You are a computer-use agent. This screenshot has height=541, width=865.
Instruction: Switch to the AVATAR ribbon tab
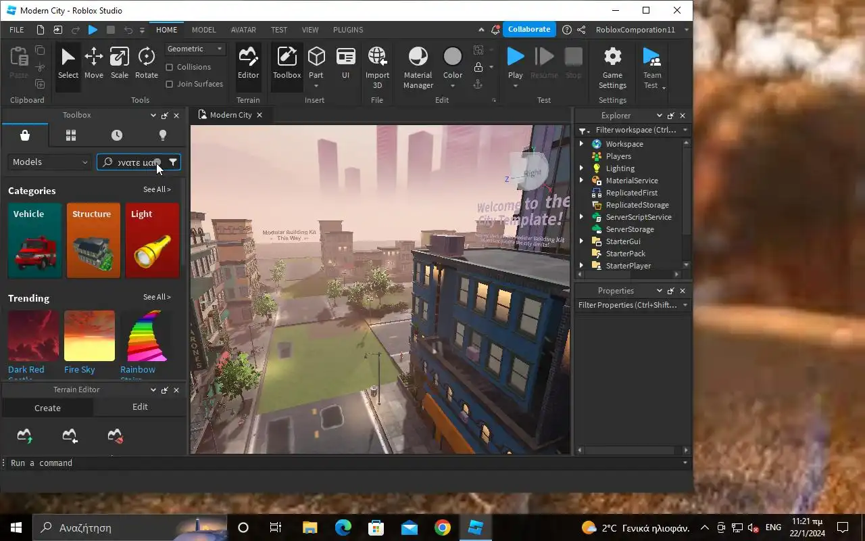click(243, 30)
